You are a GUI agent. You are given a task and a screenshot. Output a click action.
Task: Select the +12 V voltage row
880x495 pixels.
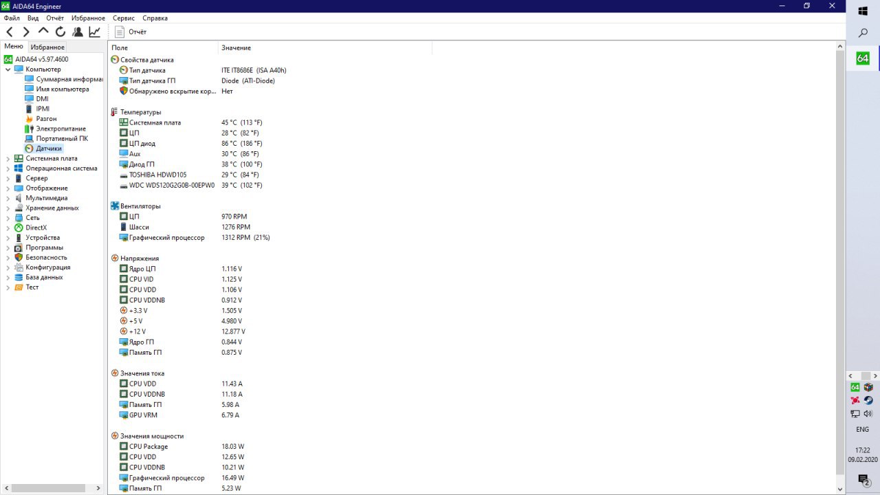pos(182,331)
